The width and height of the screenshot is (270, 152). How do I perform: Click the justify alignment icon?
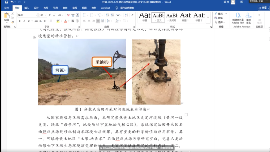tap(98, 21)
